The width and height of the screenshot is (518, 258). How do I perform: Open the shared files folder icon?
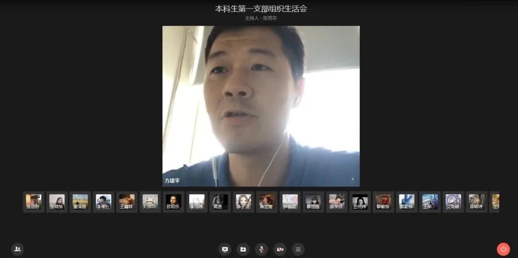243,249
